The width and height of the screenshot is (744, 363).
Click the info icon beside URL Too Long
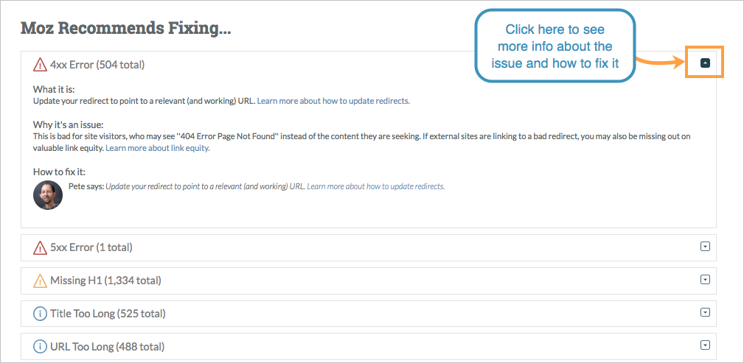click(x=40, y=346)
